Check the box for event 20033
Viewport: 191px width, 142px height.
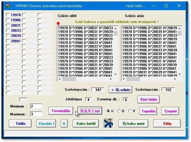[8, 30]
